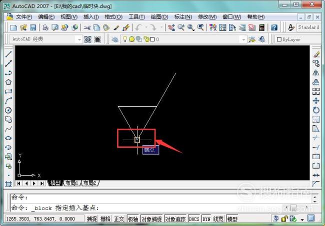
Task: Select the Array modify tool
Action: point(316,91)
